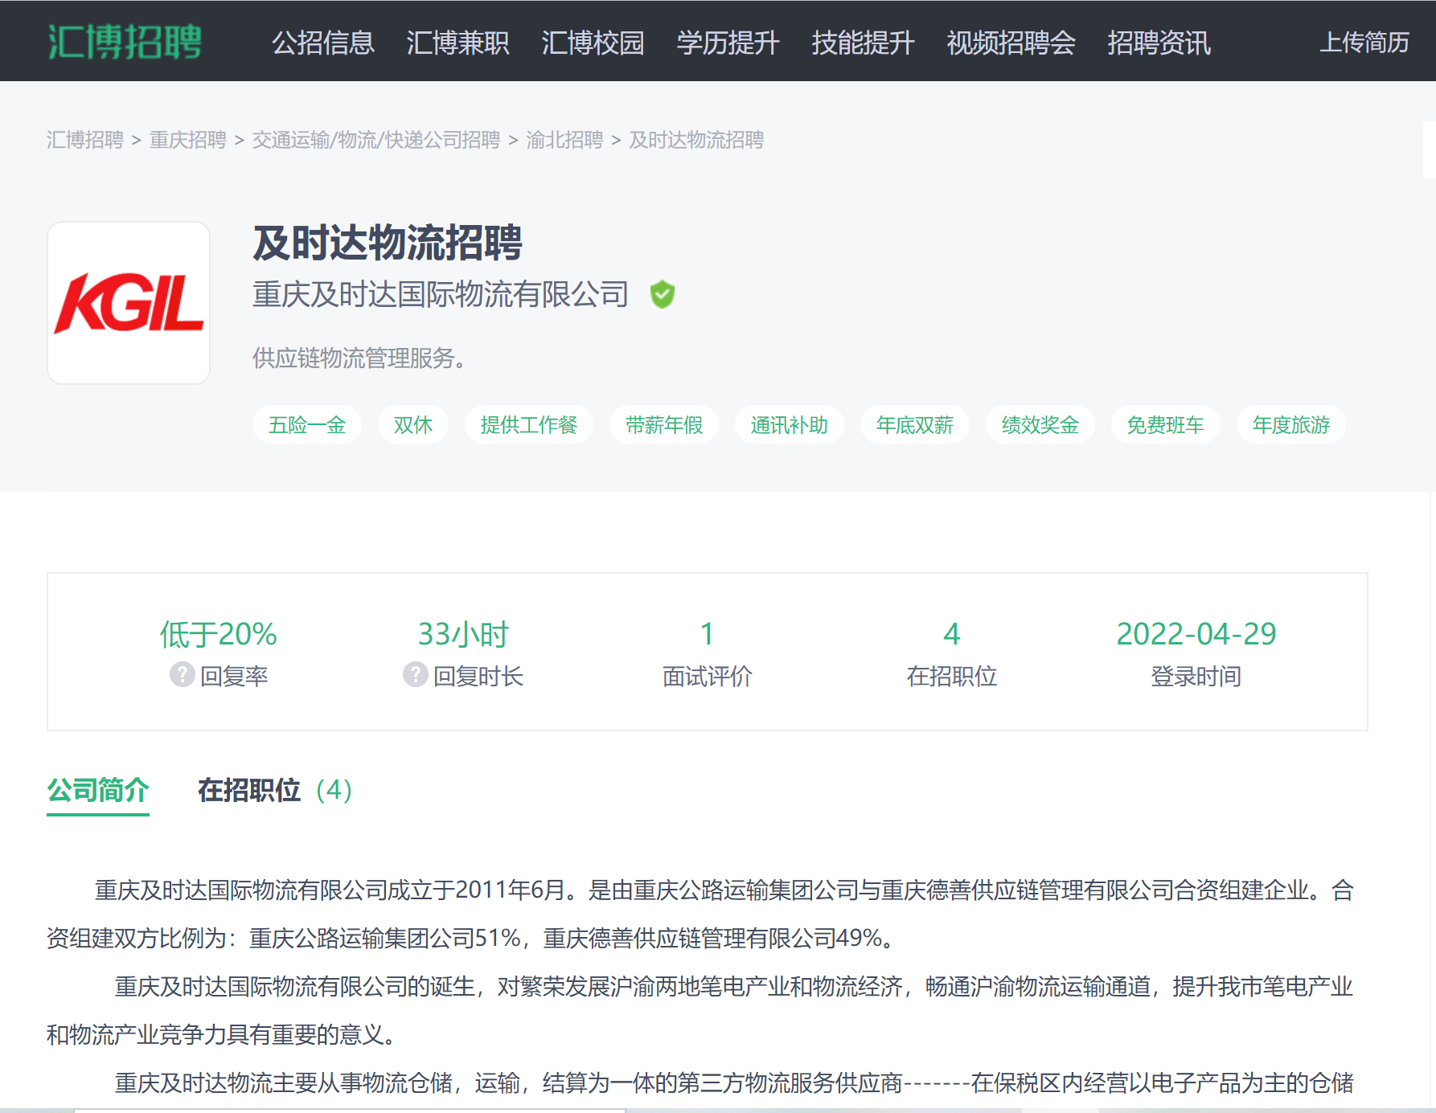
Task: Click the 带薪年假 benefit tag
Action: click(664, 424)
